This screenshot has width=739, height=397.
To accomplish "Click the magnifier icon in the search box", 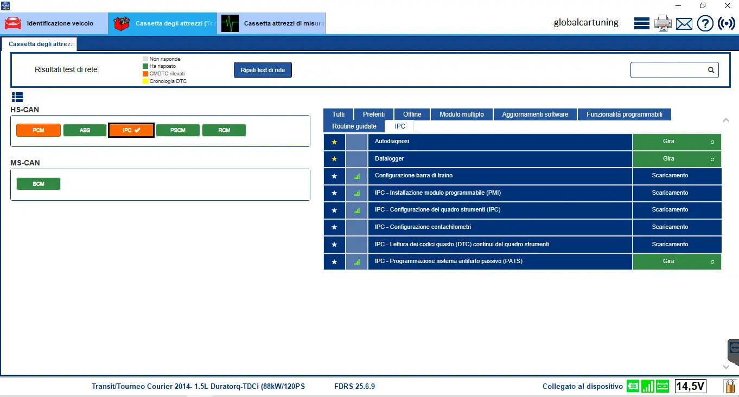I will pyautogui.click(x=711, y=70).
